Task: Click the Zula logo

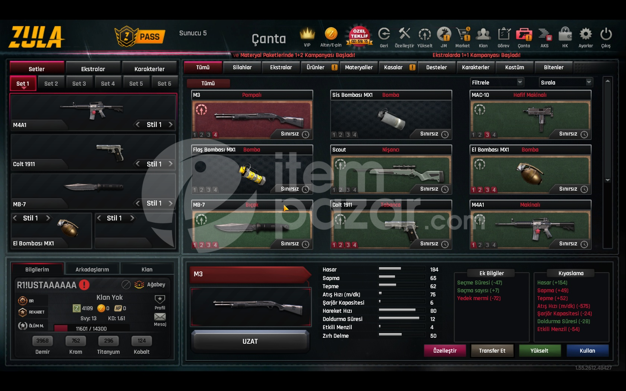Action: (x=37, y=37)
